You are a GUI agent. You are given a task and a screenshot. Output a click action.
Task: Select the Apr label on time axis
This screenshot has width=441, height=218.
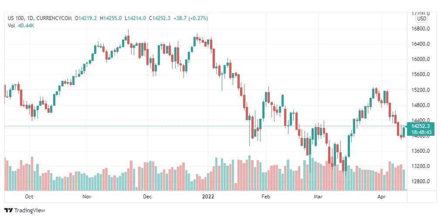[381, 197]
